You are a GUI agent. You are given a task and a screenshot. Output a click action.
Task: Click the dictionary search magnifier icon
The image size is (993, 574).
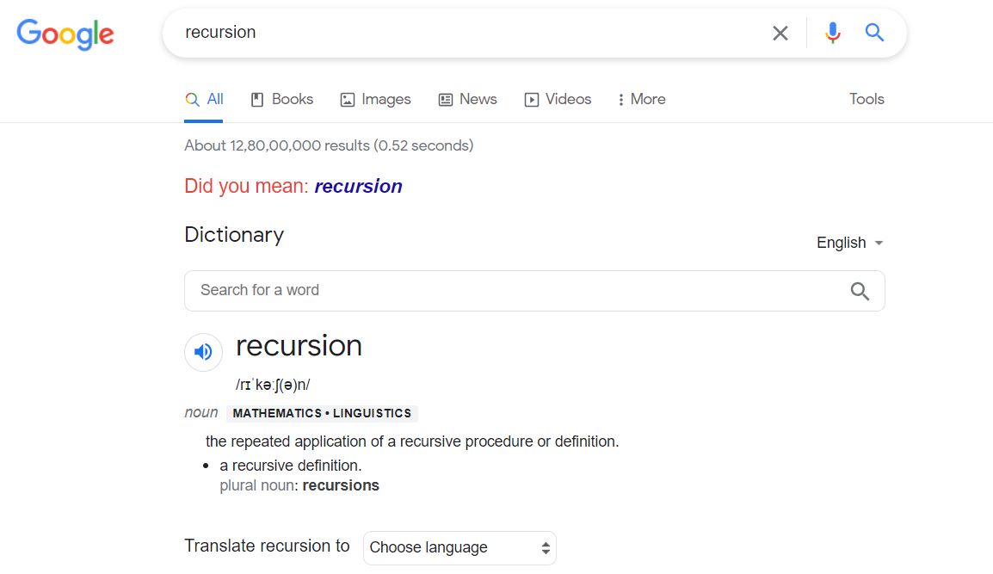coord(859,291)
